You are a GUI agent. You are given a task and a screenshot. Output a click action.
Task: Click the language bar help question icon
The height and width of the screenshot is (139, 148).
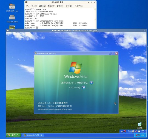tap(139, 131)
